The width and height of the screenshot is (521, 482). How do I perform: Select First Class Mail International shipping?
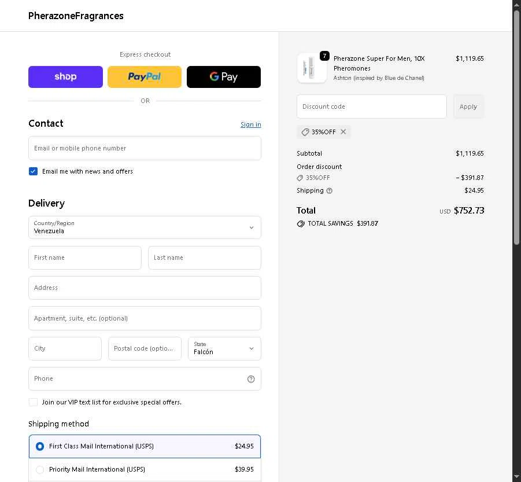click(145, 446)
